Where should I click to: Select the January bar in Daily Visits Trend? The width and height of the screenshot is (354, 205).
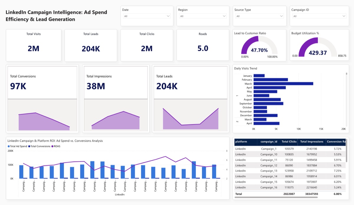pos(259,76)
